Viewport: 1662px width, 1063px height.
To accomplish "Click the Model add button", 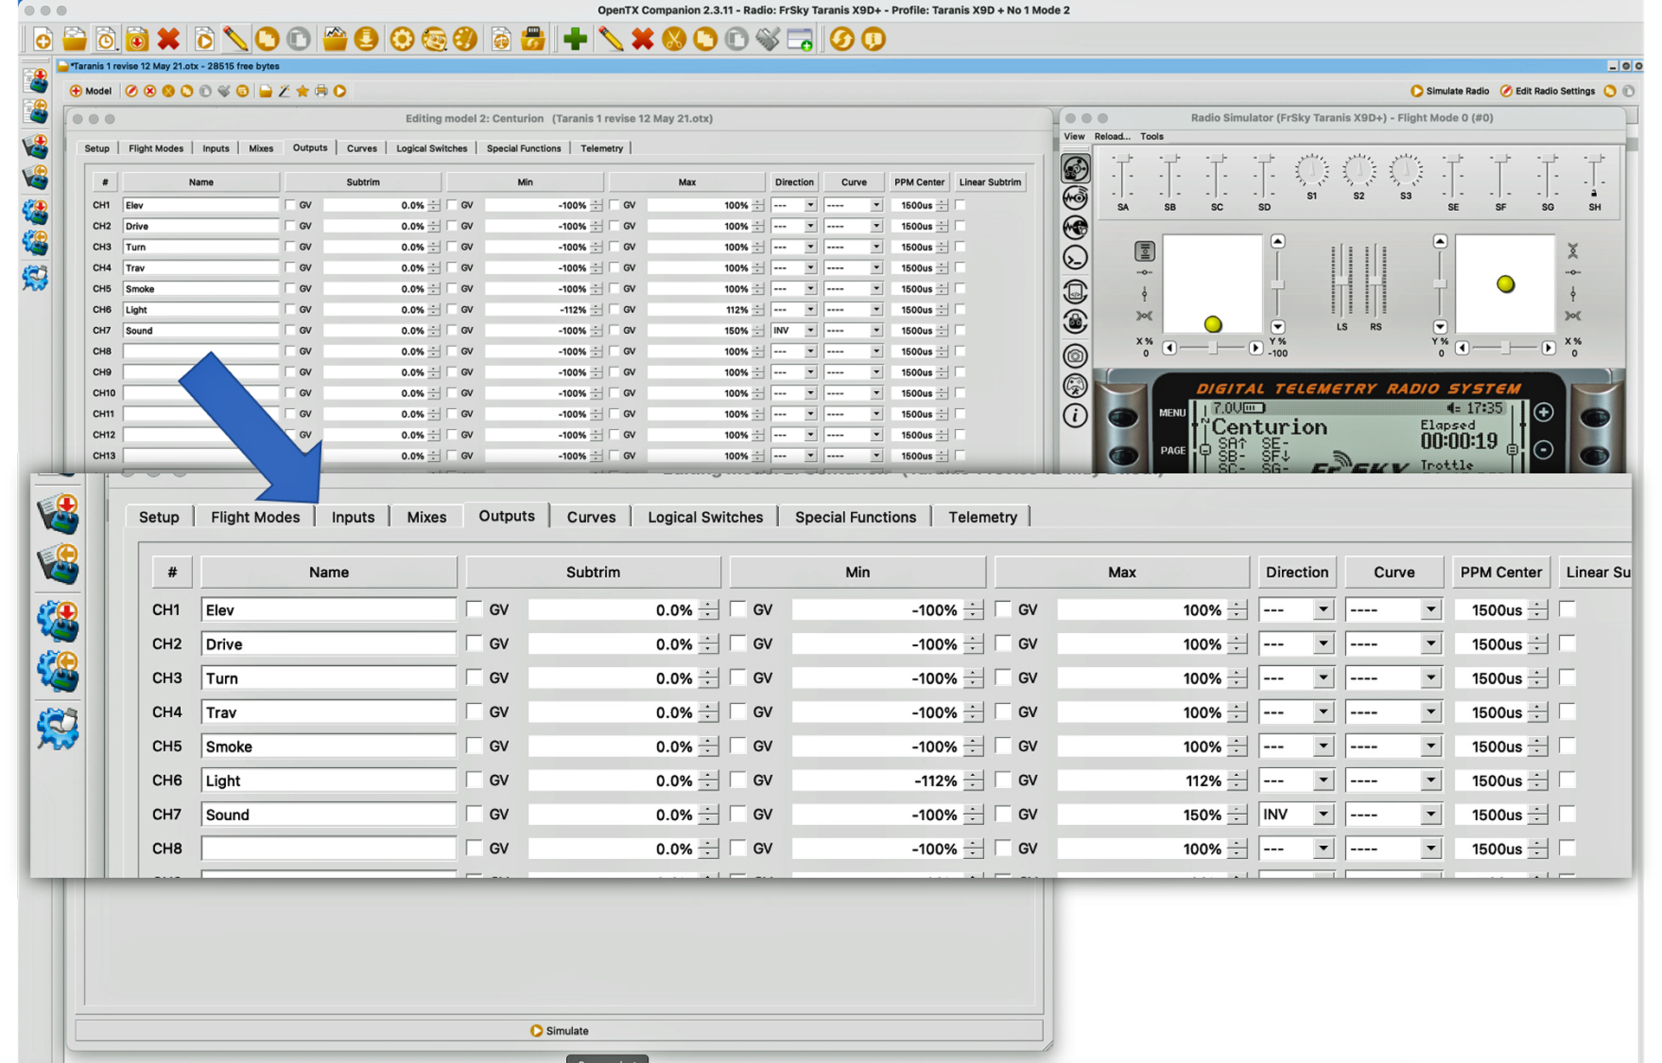I will point(91,91).
